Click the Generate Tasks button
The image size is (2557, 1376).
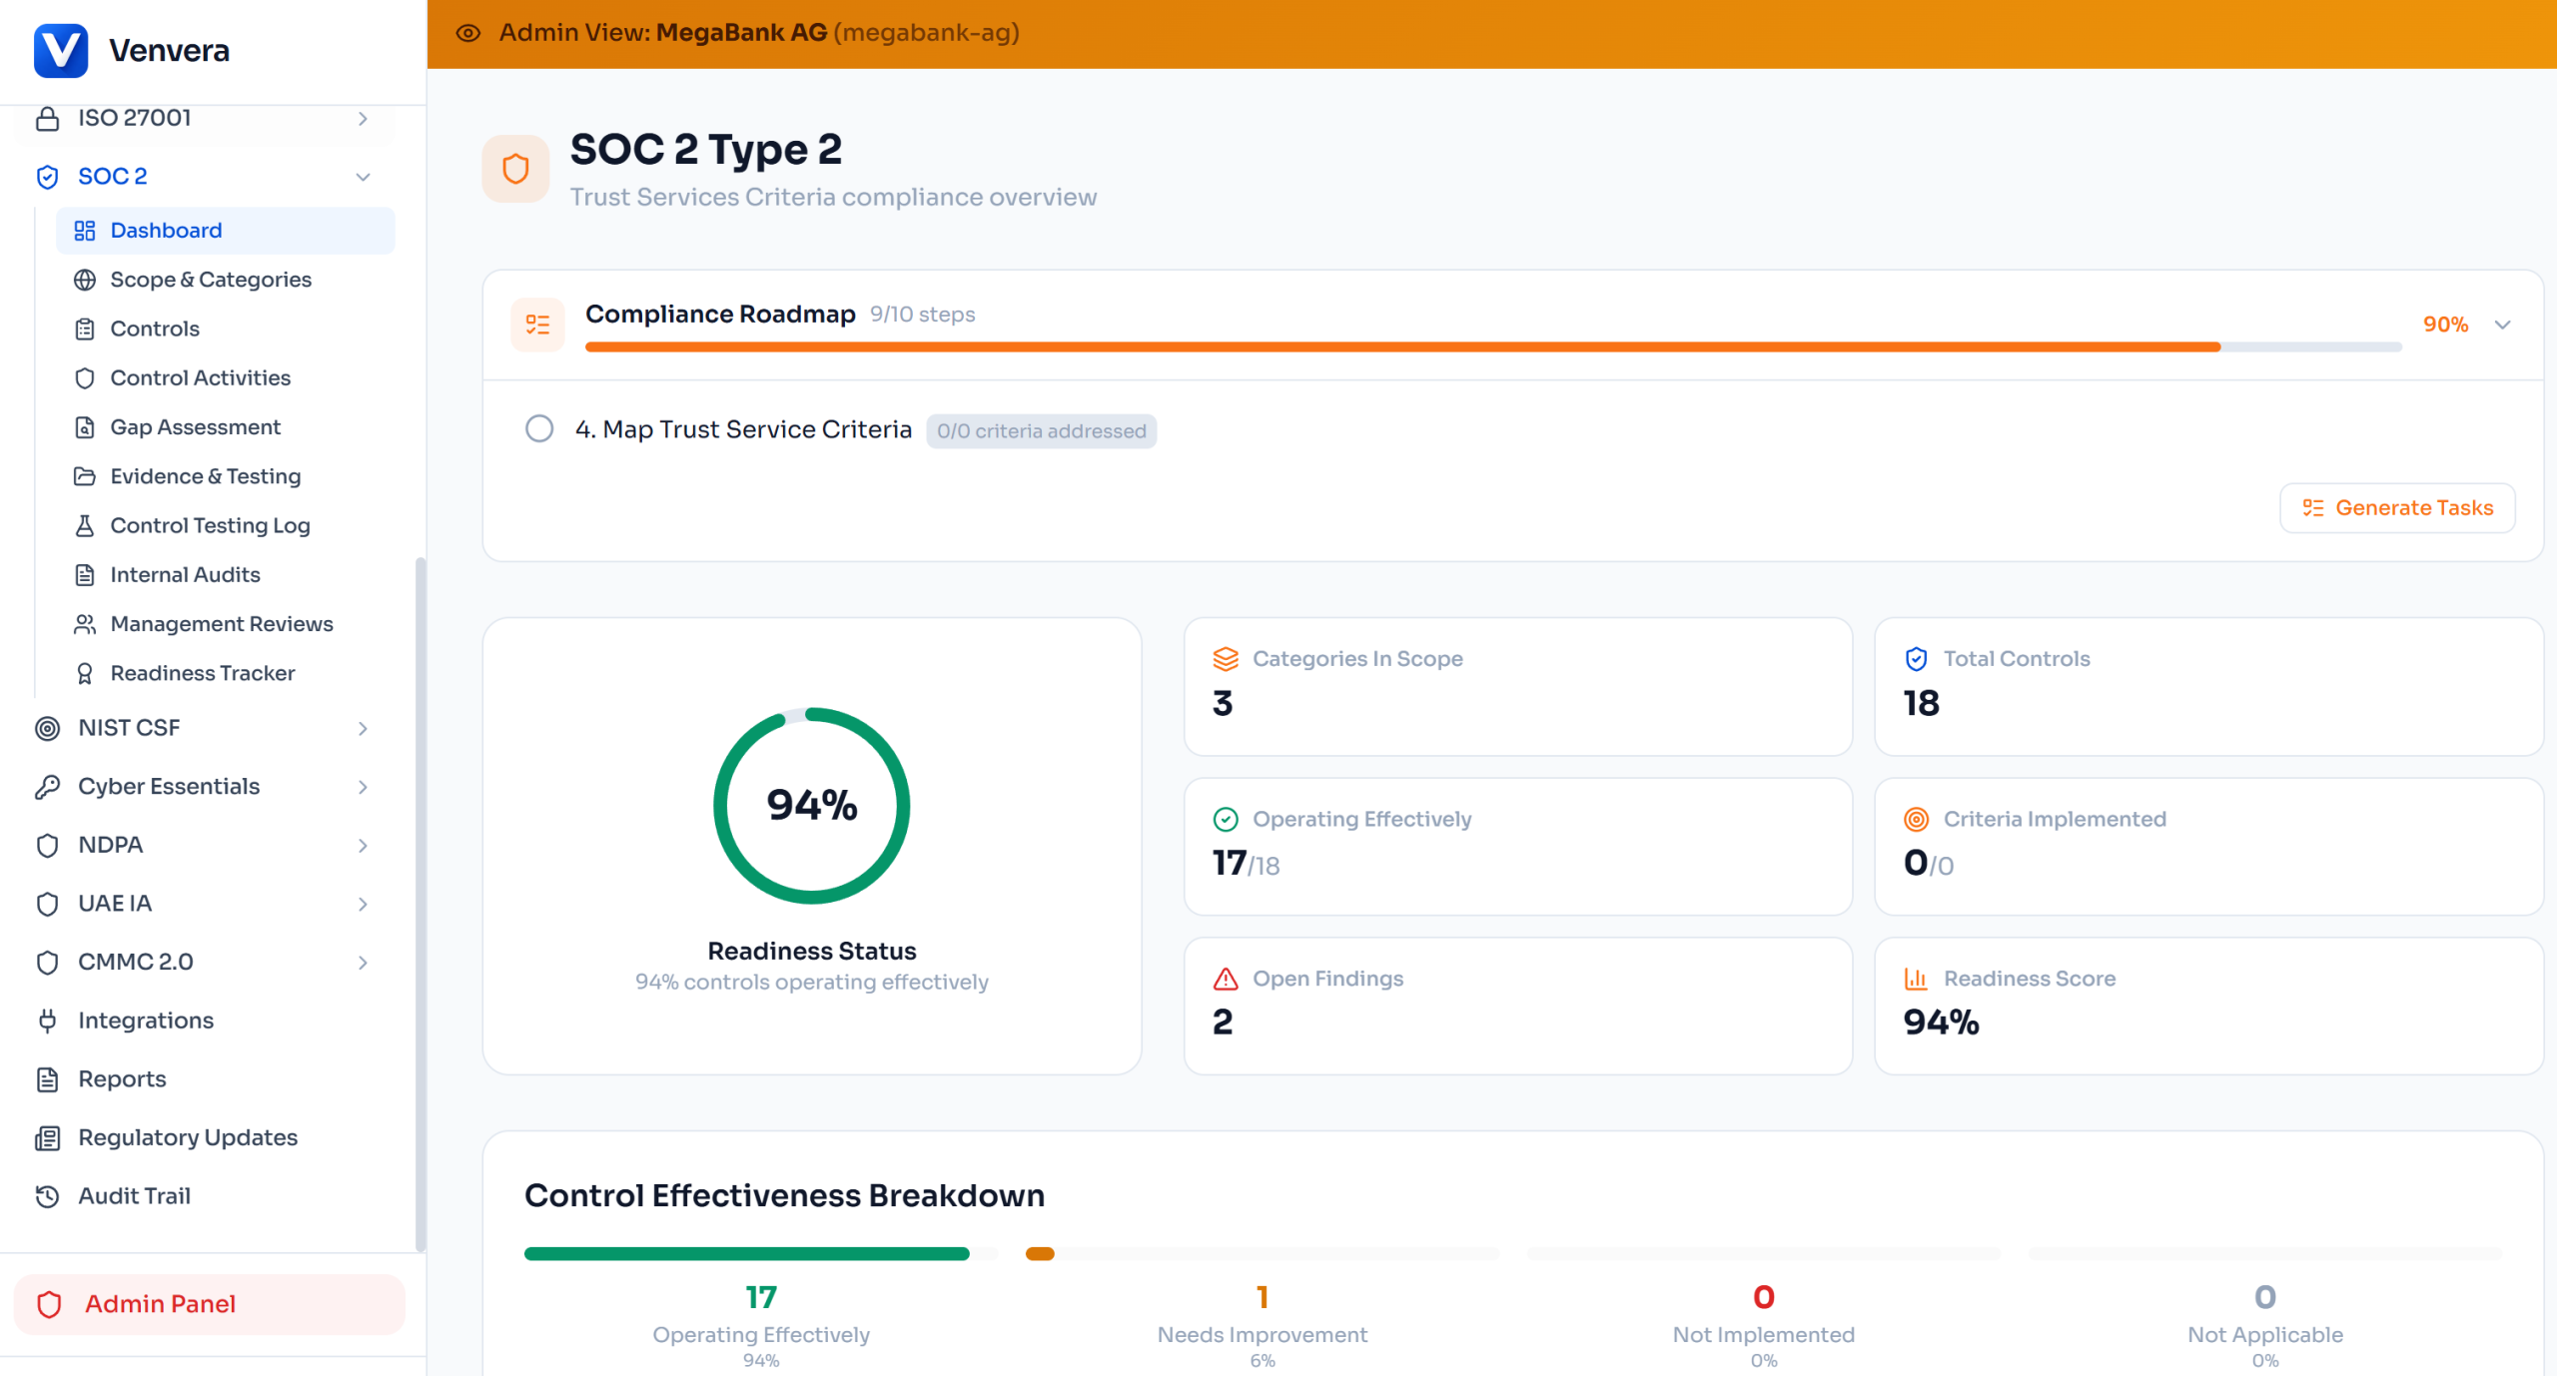(x=2397, y=508)
